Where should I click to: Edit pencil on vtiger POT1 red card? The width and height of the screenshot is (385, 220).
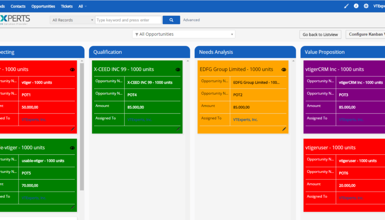[x=72, y=129]
